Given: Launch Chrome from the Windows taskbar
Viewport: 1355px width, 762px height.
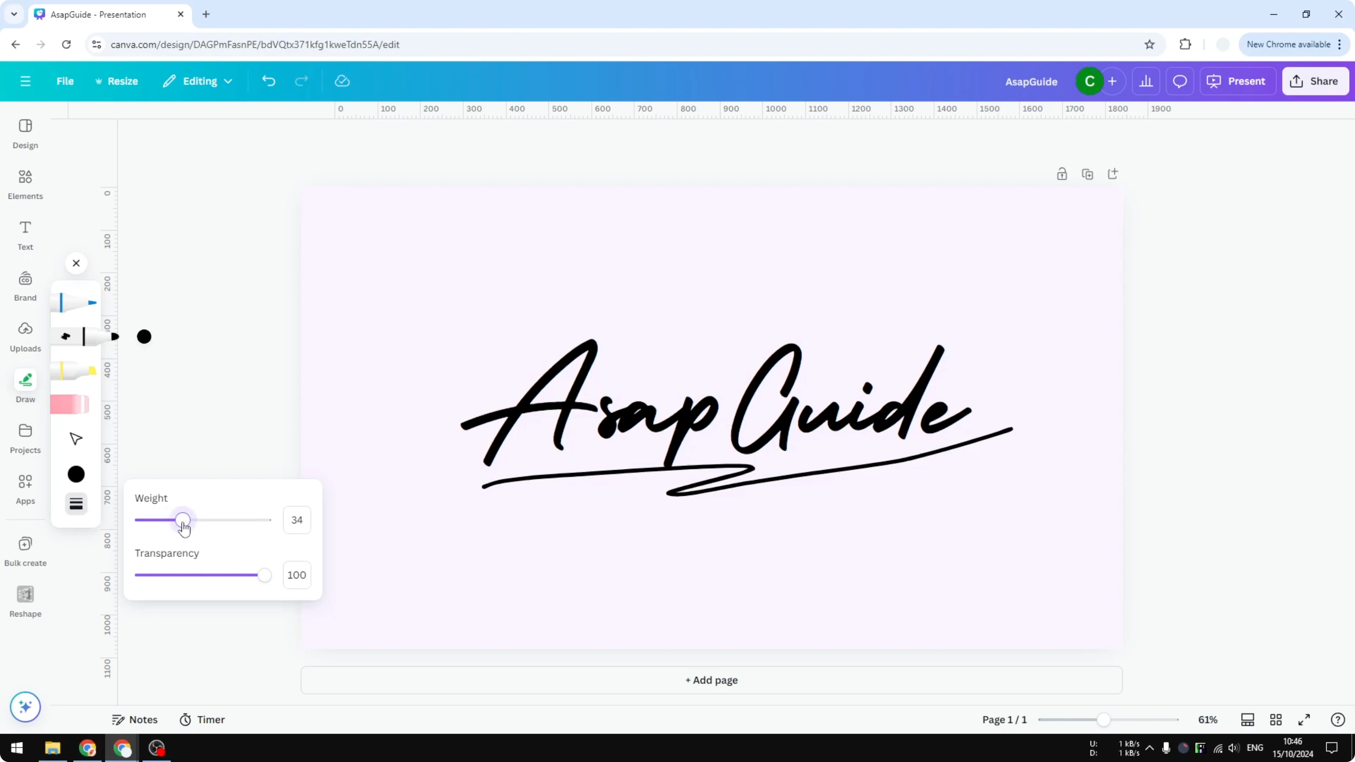Looking at the screenshot, I should 87,748.
